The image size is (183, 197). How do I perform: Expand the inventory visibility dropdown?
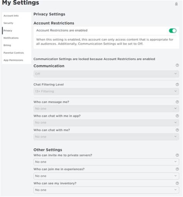pos(106,190)
